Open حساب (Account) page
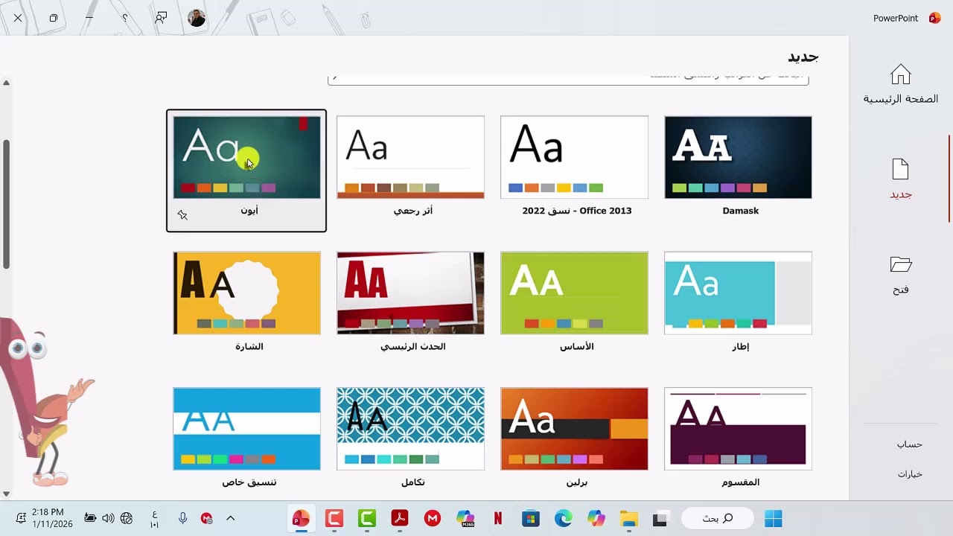 [909, 444]
